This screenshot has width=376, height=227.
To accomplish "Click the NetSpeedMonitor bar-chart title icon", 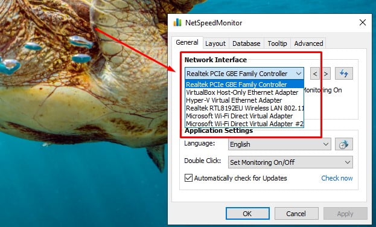I will pos(177,22).
